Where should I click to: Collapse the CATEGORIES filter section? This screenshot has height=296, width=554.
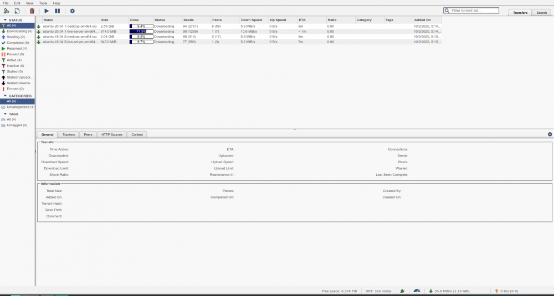pyautogui.click(x=17, y=96)
